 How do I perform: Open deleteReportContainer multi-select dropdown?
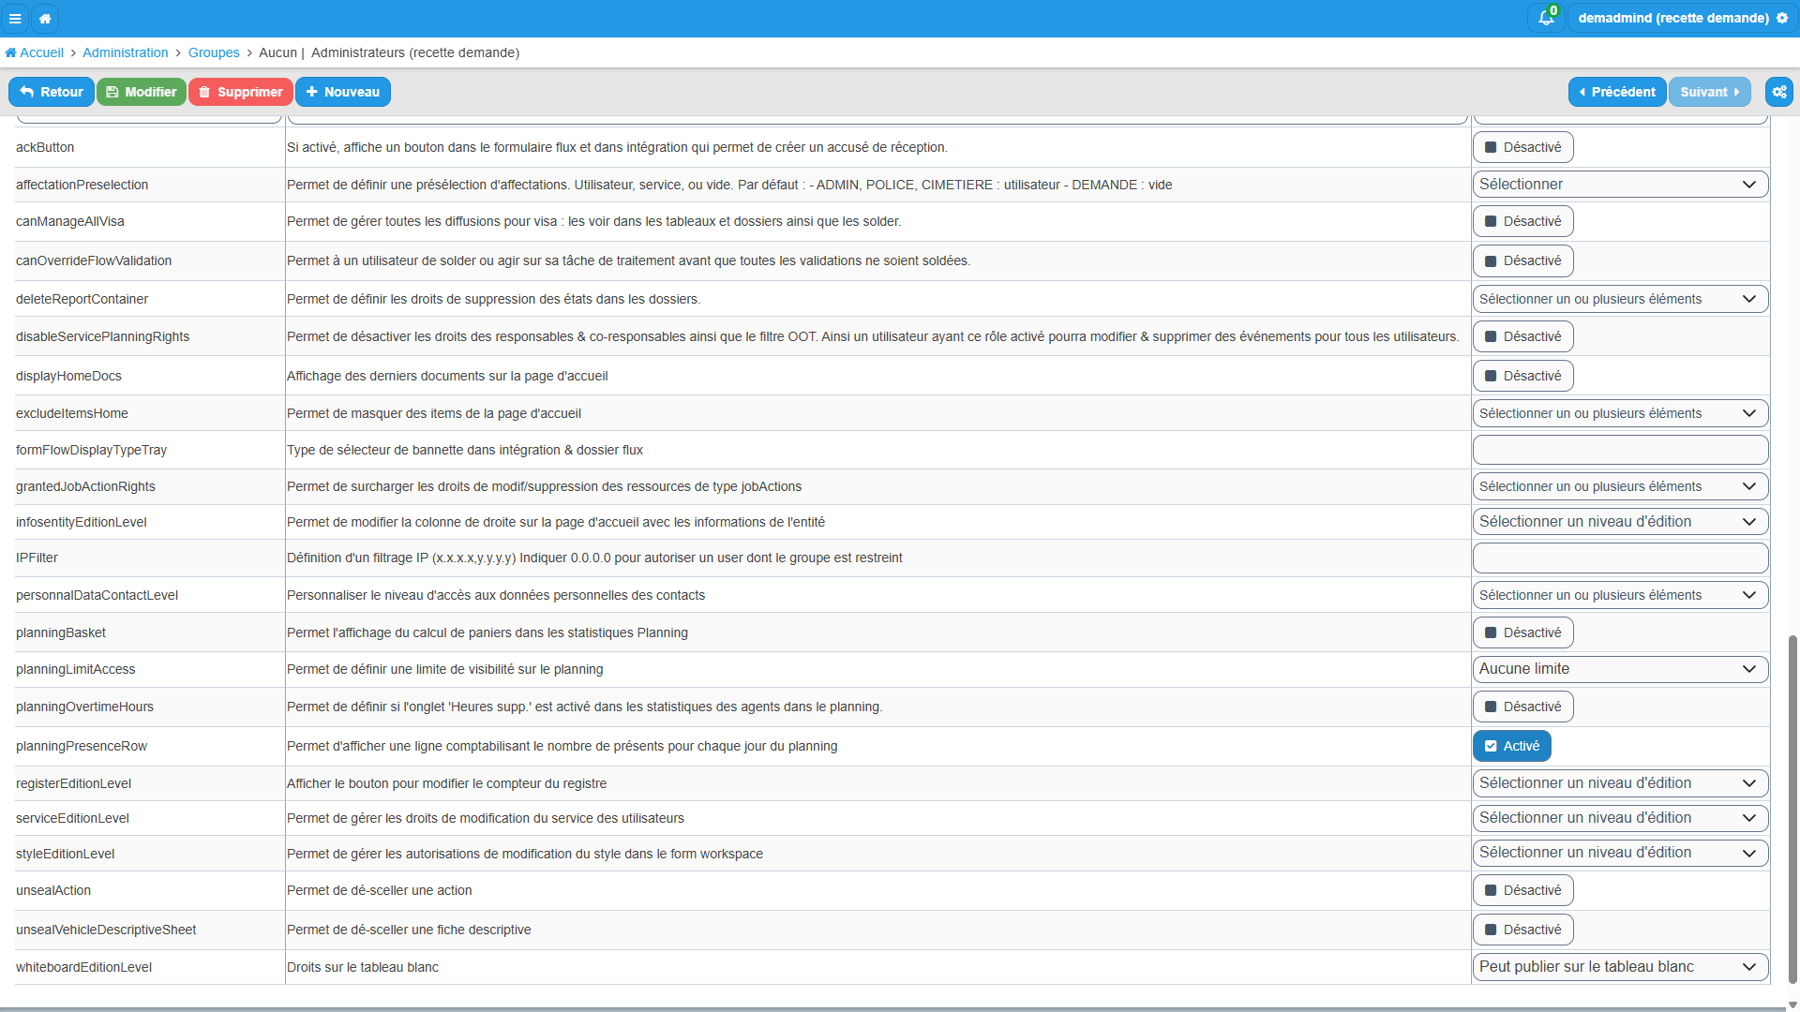point(1620,299)
